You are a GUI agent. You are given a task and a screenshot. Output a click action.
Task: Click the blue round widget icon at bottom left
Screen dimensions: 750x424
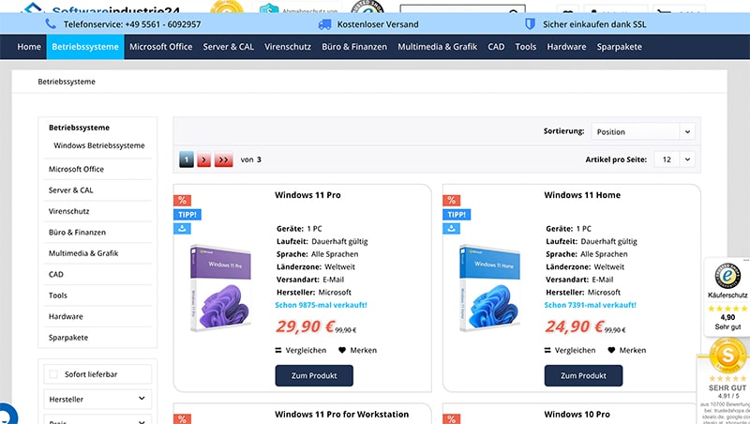[7, 415]
